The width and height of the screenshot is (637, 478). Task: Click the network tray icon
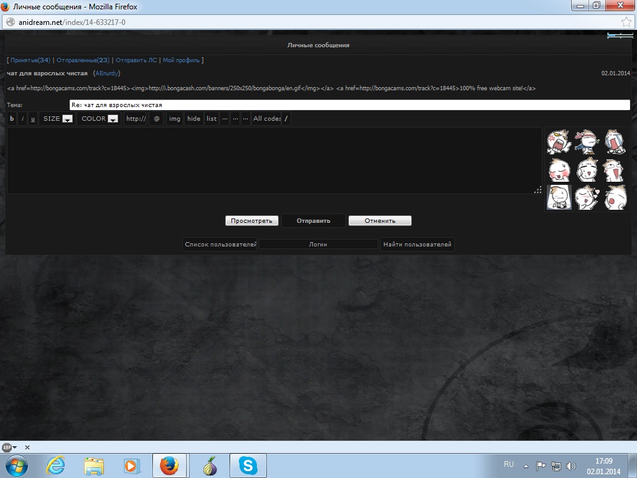pos(556,466)
